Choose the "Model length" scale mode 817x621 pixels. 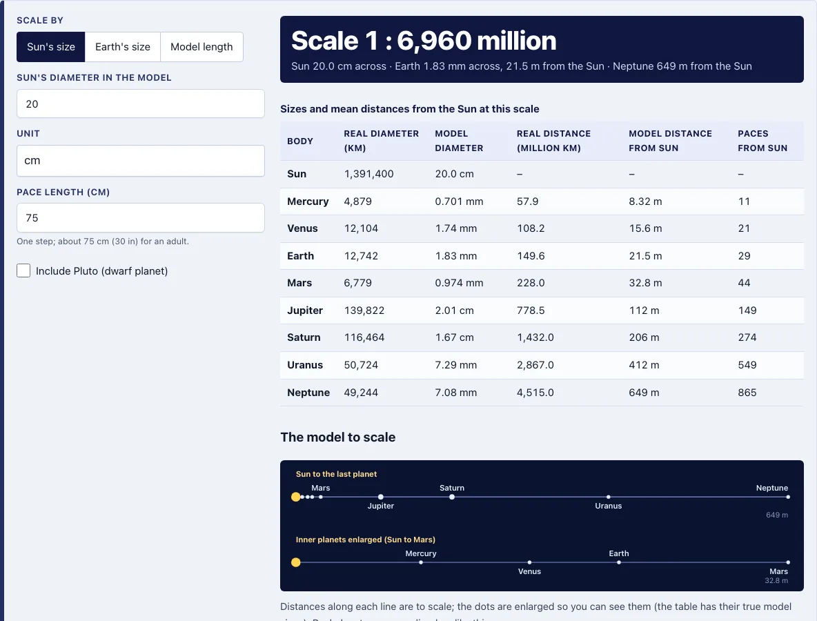201,47
